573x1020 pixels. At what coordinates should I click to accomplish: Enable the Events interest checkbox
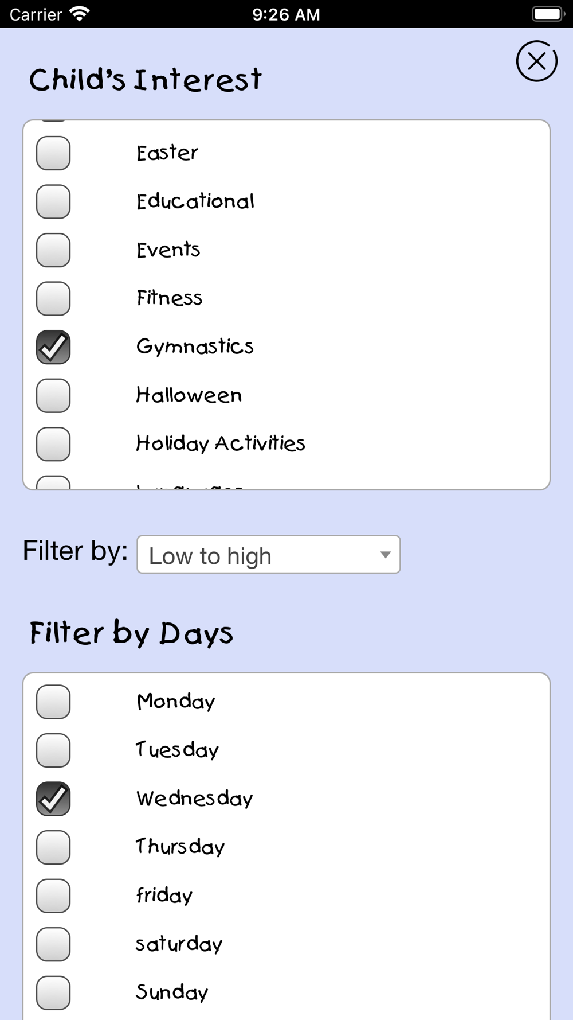click(x=53, y=250)
